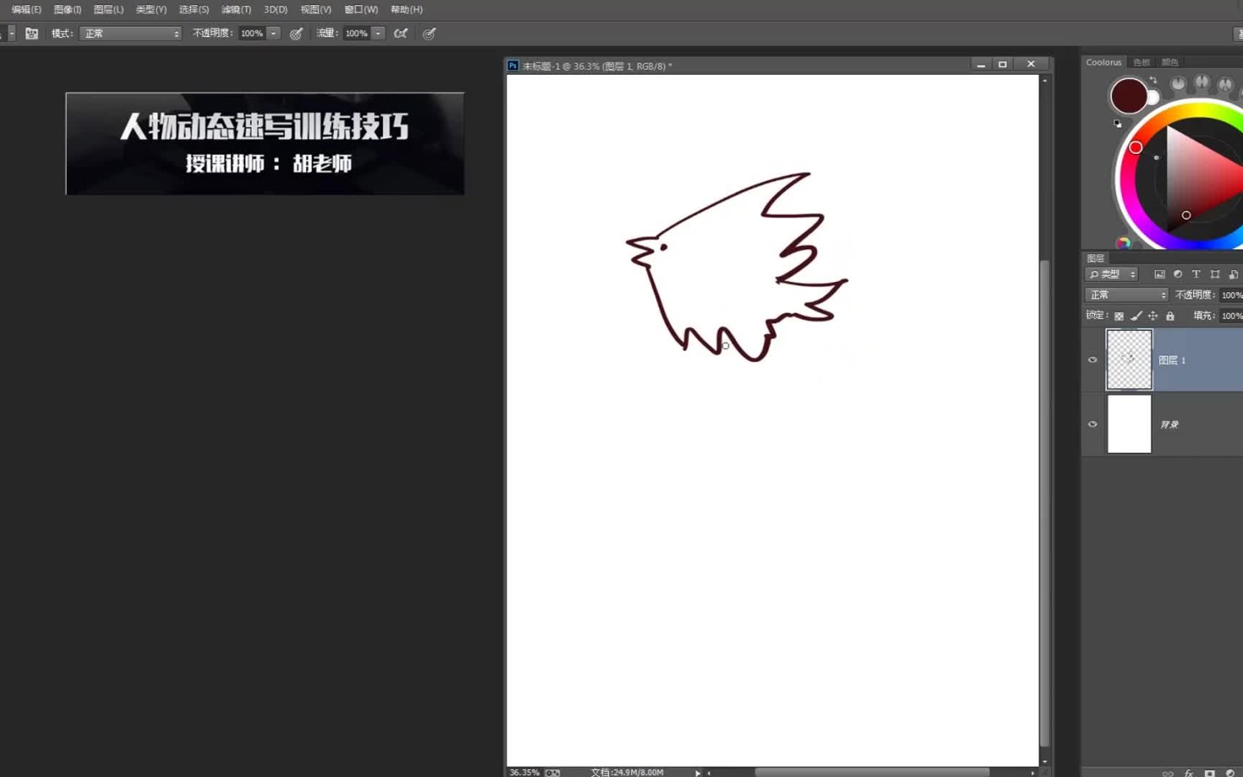Screen dimensions: 1243x777
Task: Click the layer 不透明度 100% field
Action: [1231, 295]
